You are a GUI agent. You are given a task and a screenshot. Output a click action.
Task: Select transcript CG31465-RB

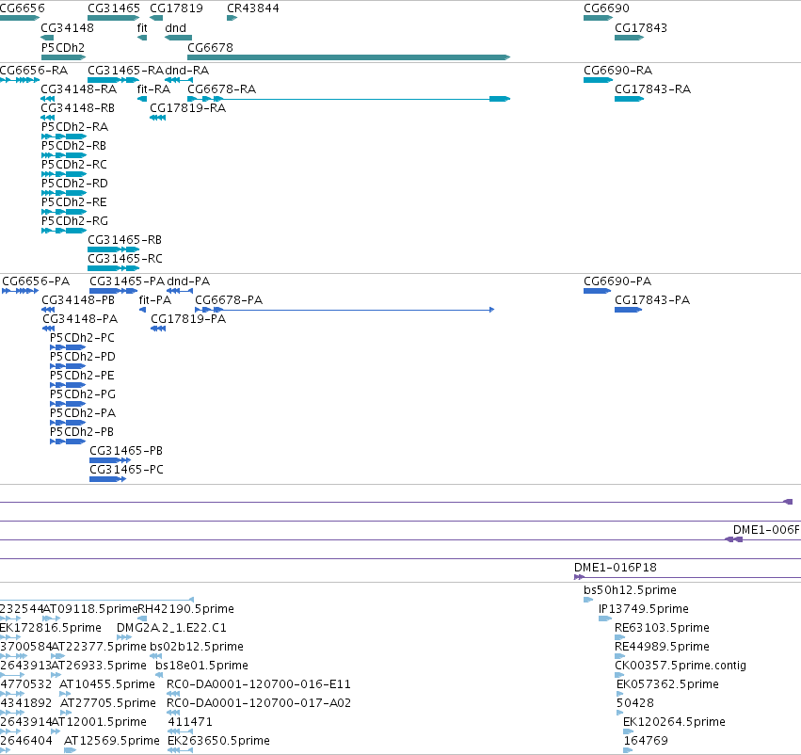(124, 239)
